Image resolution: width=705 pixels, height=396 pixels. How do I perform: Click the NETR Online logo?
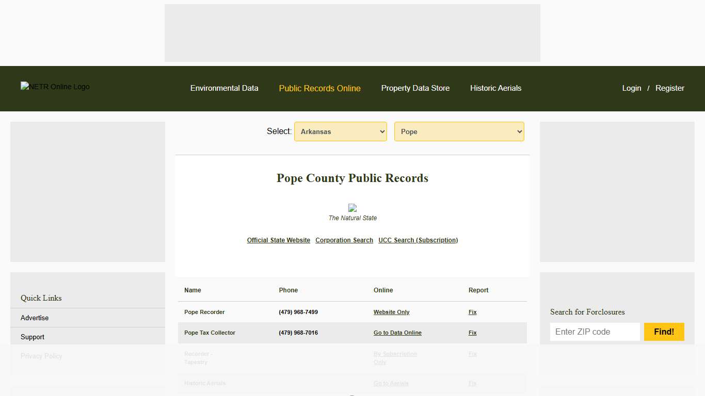(x=55, y=87)
